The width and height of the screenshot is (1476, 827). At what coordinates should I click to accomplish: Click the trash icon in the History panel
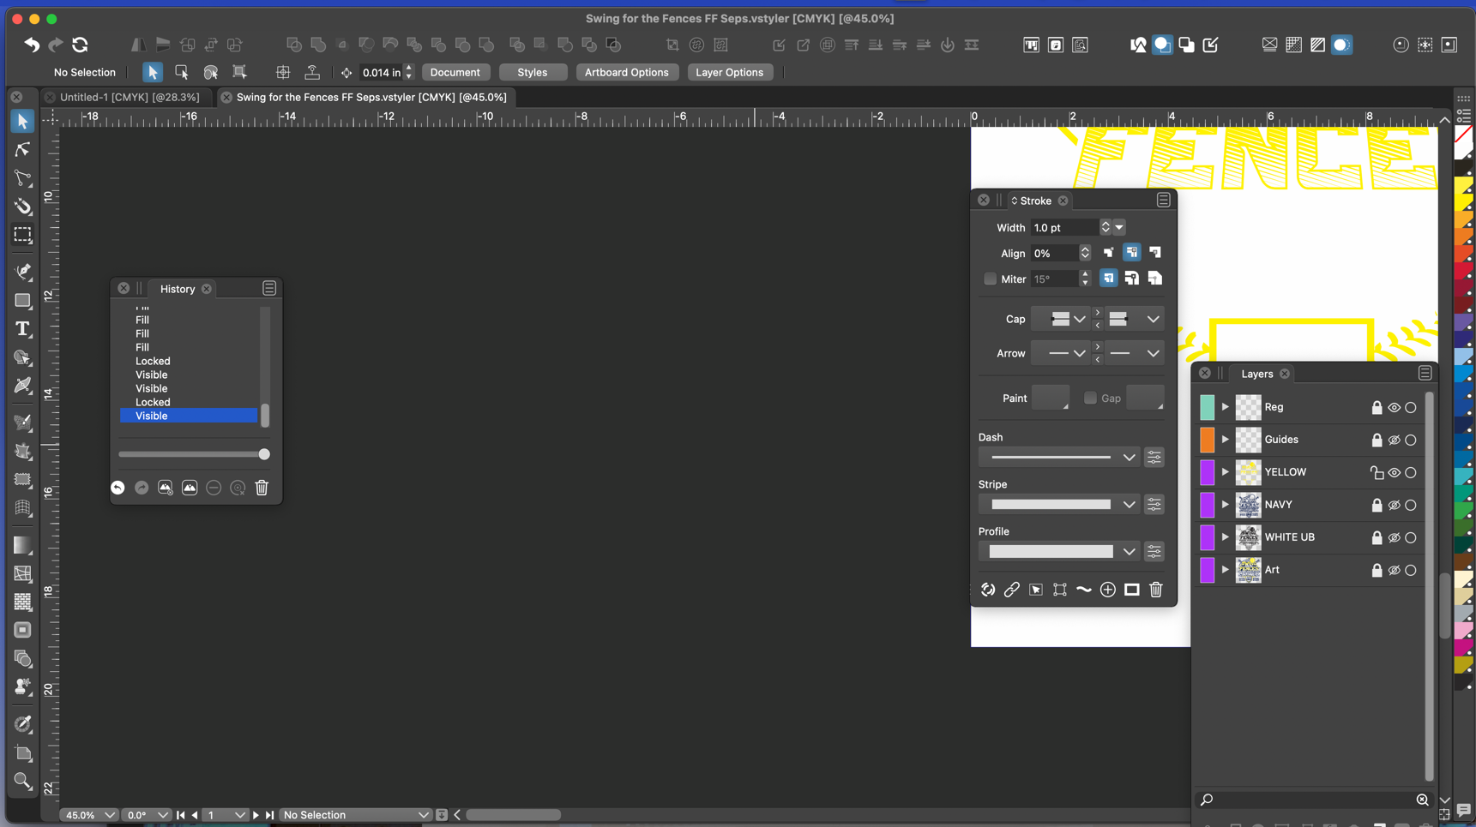click(x=262, y=488)
